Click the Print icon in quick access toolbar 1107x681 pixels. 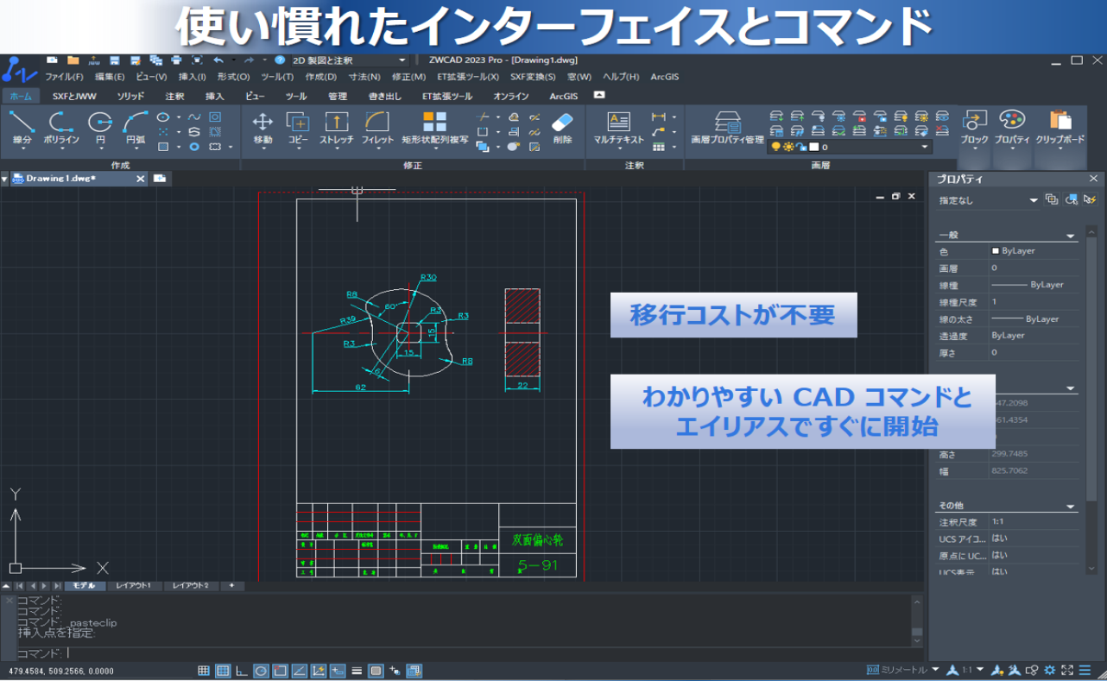point(176,60)
